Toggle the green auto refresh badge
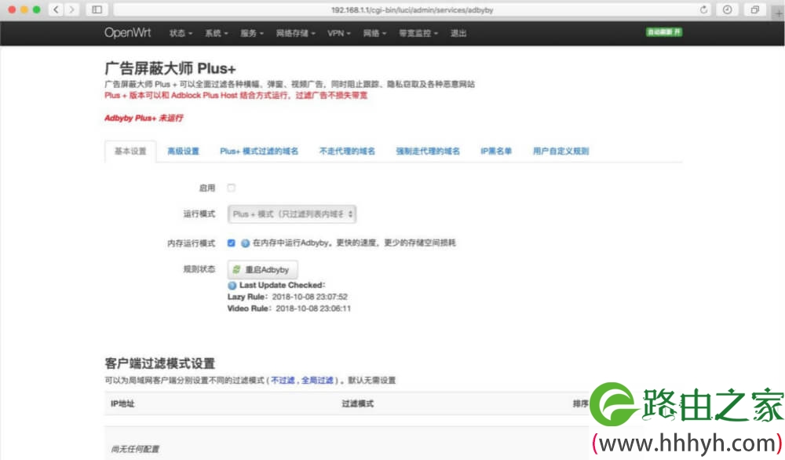Viewport: 785px width, 460px height. point(664,32)
